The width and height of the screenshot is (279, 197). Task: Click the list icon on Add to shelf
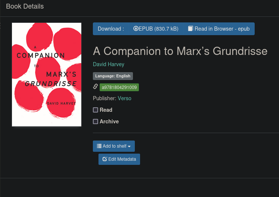point(99,146)
